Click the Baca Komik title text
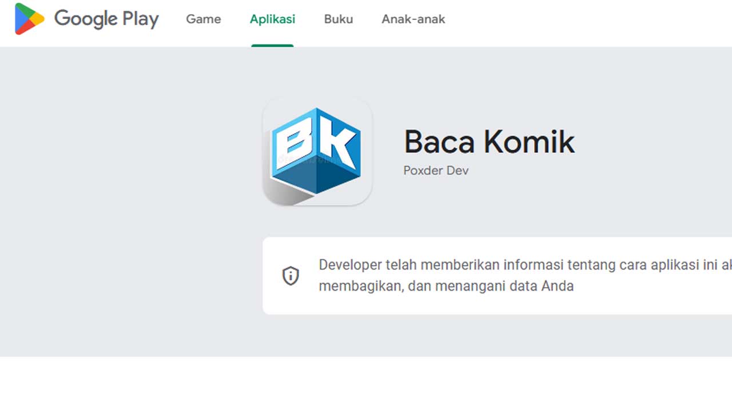 point(489,142)
